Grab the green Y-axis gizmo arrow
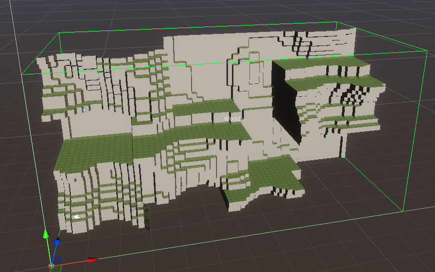 (46, 234)
